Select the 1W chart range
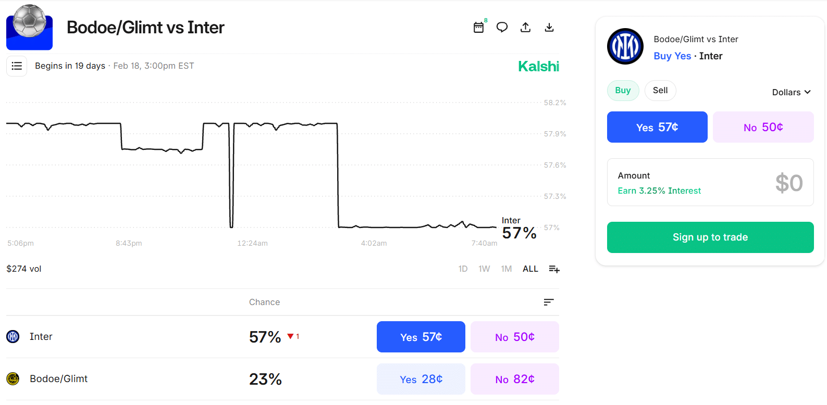Screen dimensions: 827x405 point(484,269)
